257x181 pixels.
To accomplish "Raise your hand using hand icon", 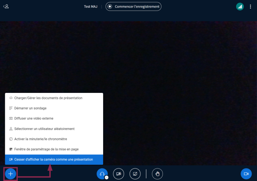I will click(157, 174).
